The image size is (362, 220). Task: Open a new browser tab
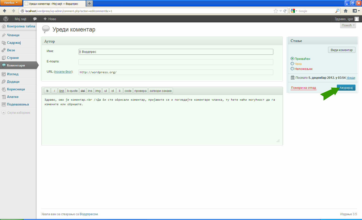pyautogui.click(x=89, y=4)
